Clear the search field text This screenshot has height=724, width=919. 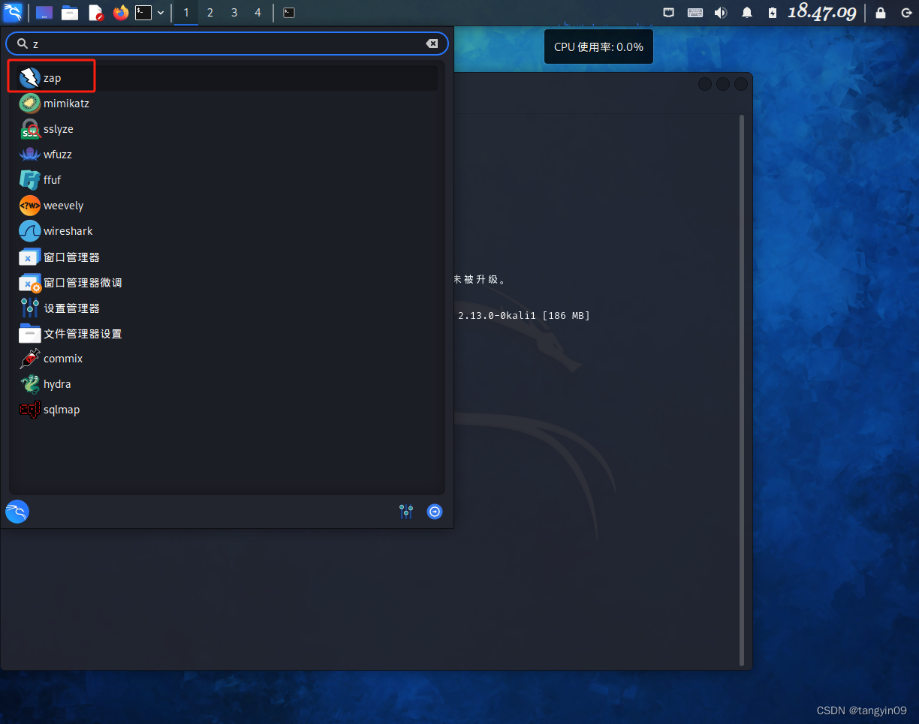pyautogui.click(x=432, y=44)
